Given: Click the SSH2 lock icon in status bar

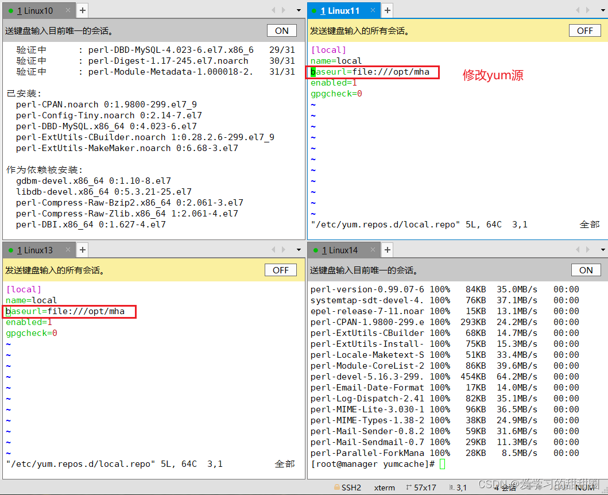Looking at the screenshot, I should pyautogui.click(x=337, y=487).
